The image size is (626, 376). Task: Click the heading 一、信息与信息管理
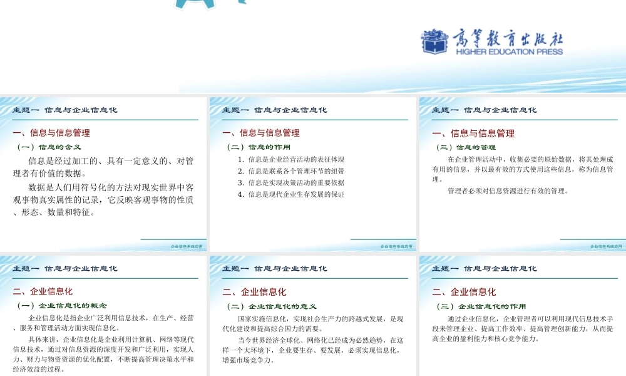[53, 133]
